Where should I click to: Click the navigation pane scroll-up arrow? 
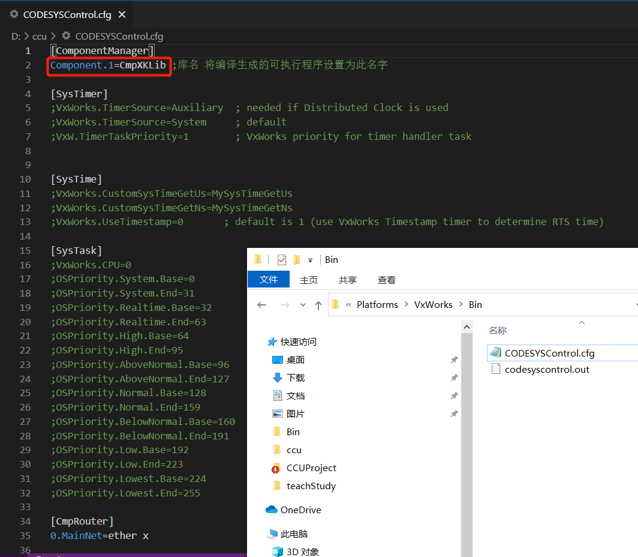[467, 327]
